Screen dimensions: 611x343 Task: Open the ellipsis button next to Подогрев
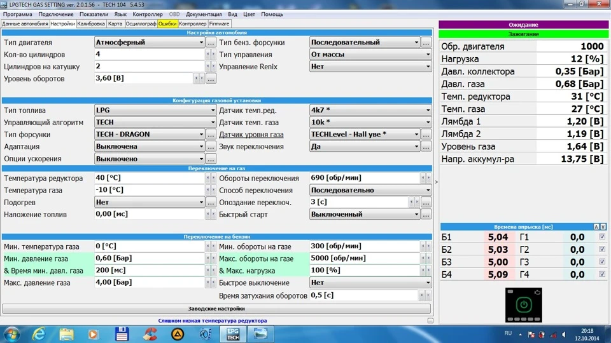coord(211,202)
